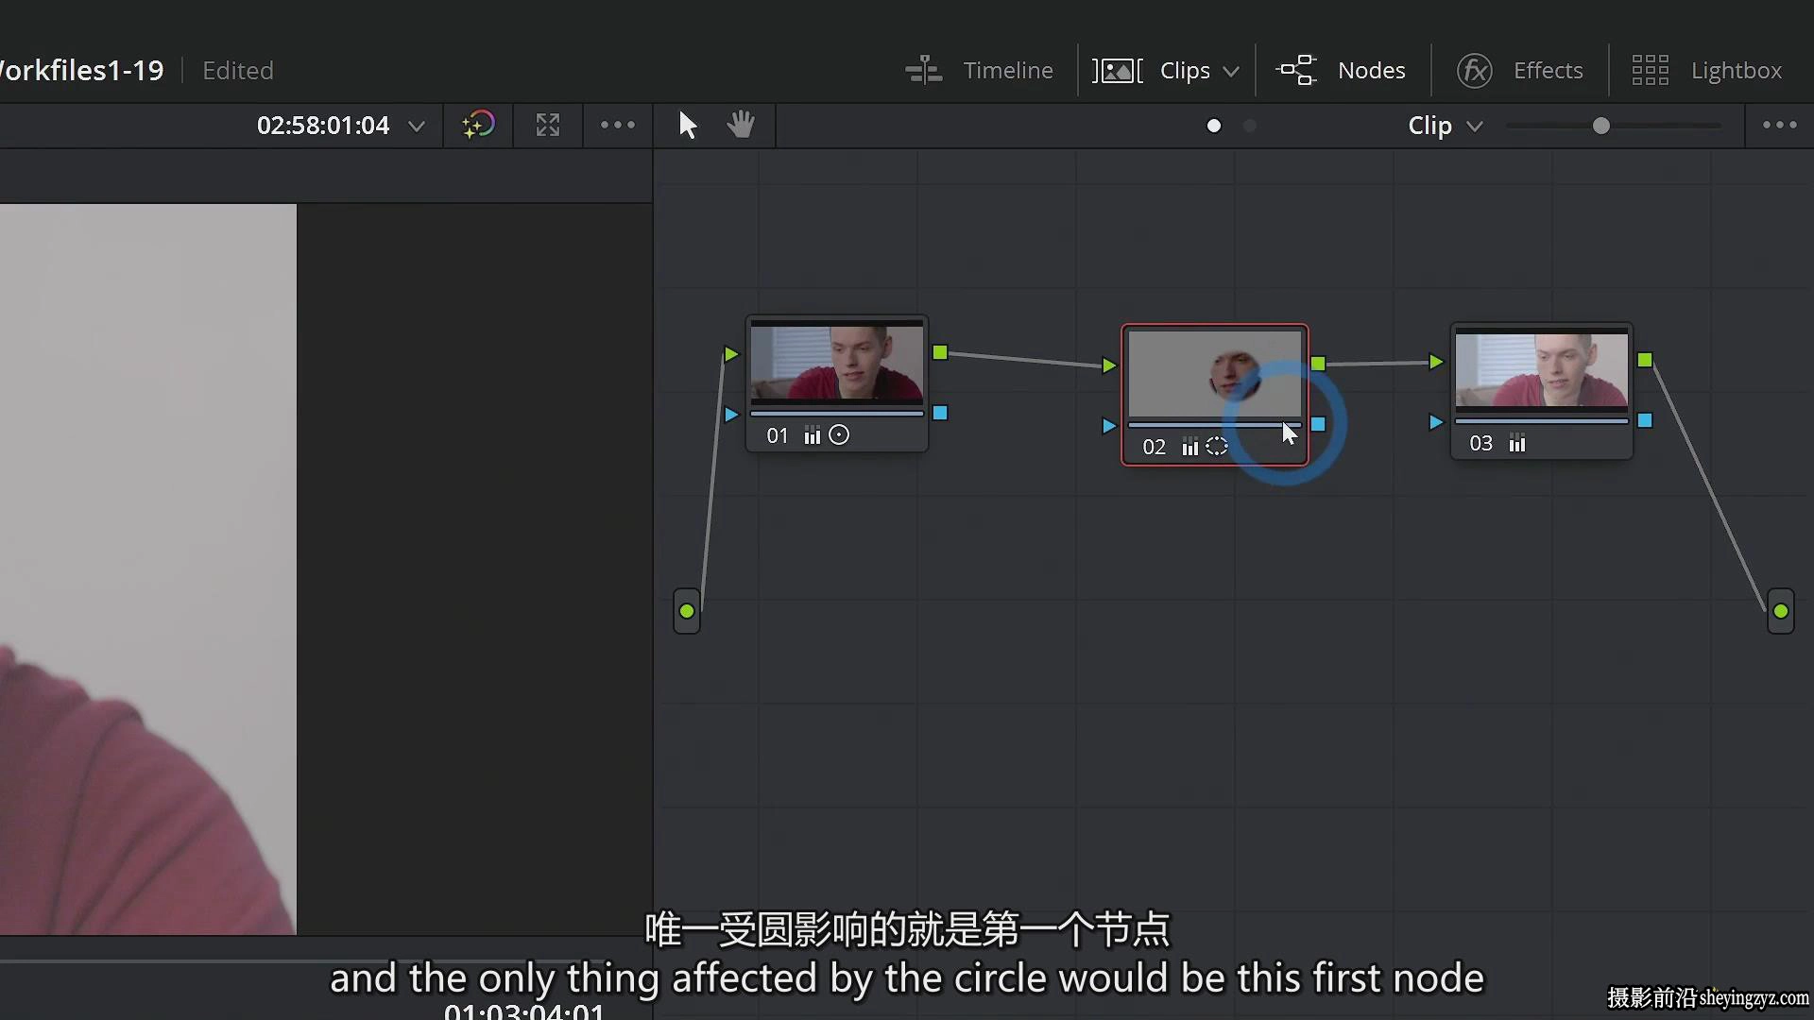Toggle the Nodes panel
The width and height of the screenshot is (1814, 1020).
coord(1341,70)
